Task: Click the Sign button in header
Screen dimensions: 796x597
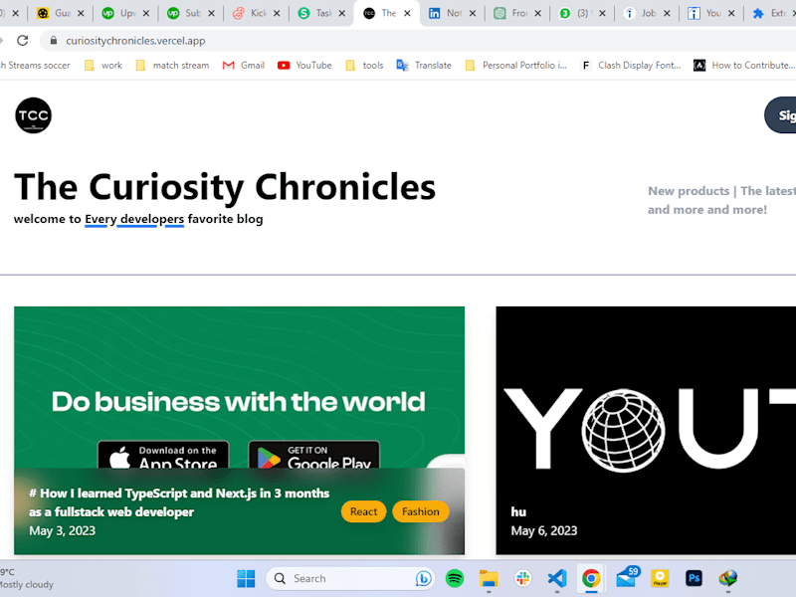Action: (781, 115)
